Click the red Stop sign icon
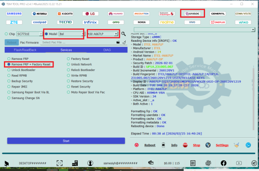Screen dimensions: 259x171 click(x=185, y=145)
